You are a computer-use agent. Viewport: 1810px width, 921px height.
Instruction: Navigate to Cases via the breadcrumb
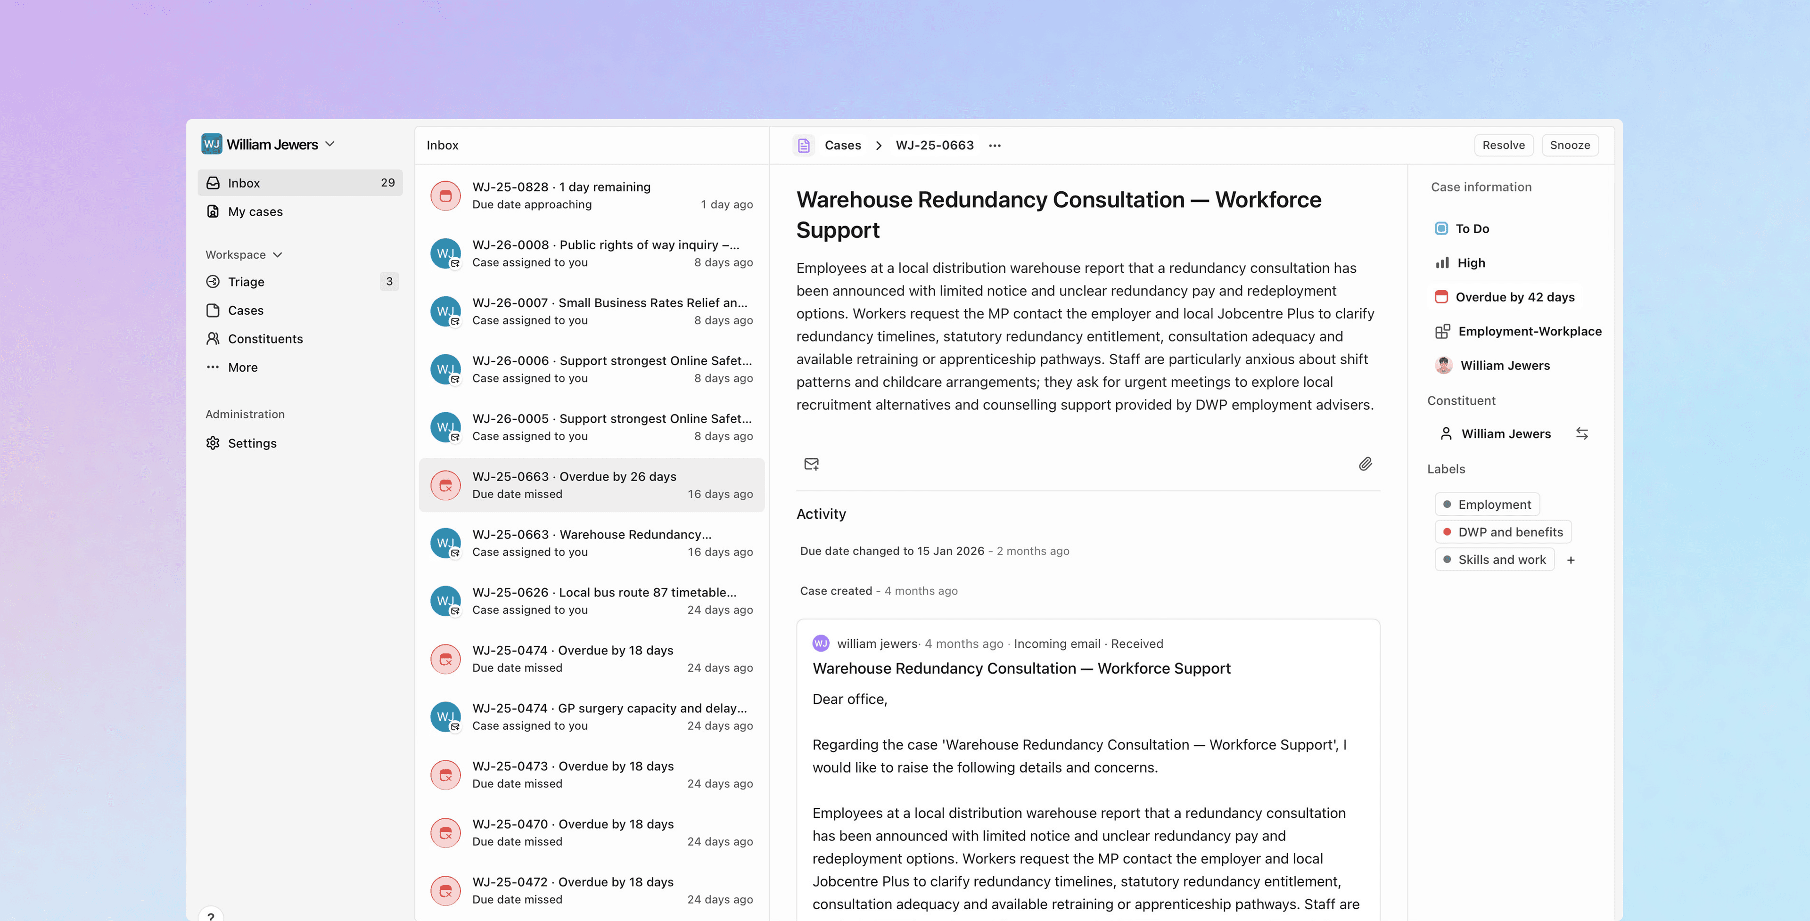842,145
